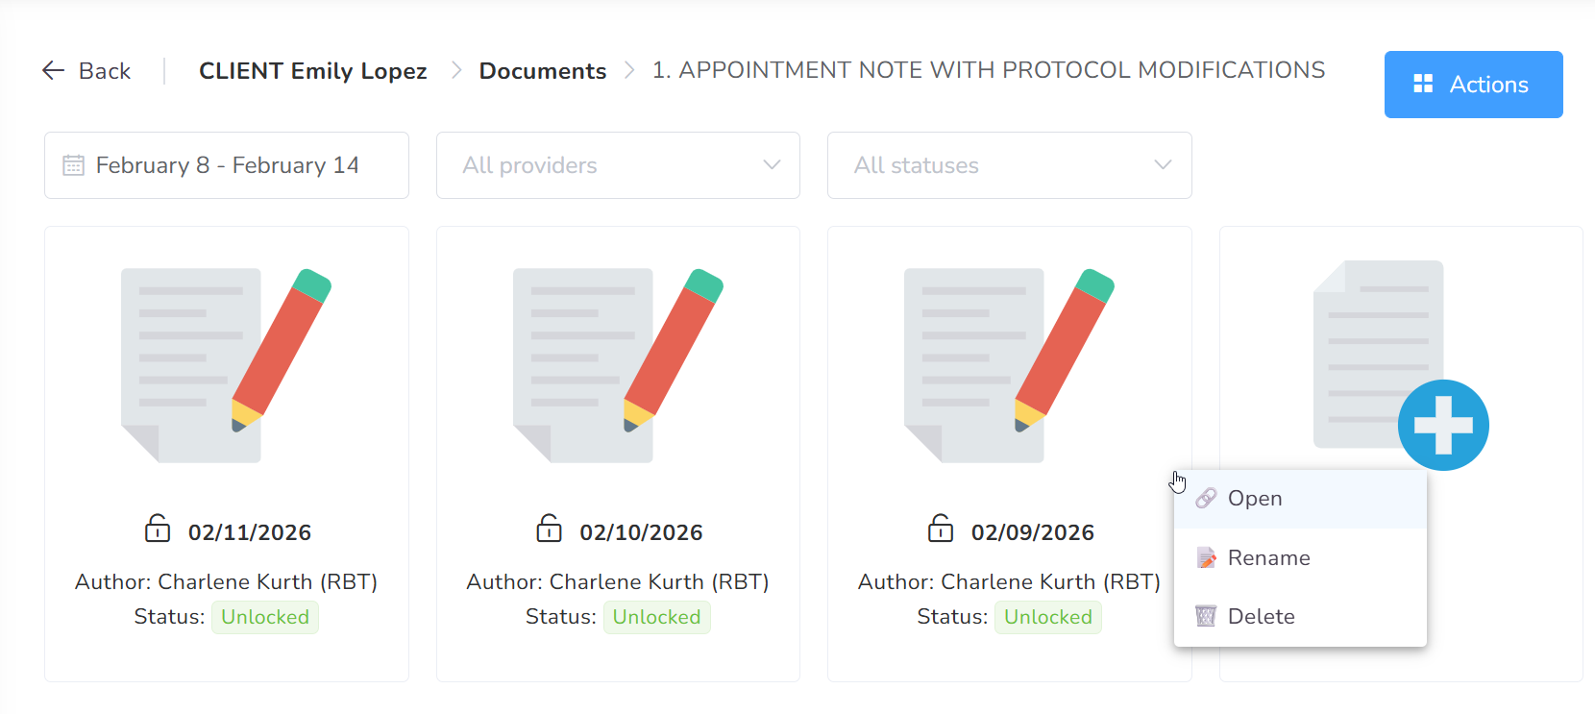Choose Open from the context menu
This screenshot has height=714, width=1595.
coord(1255,499)
